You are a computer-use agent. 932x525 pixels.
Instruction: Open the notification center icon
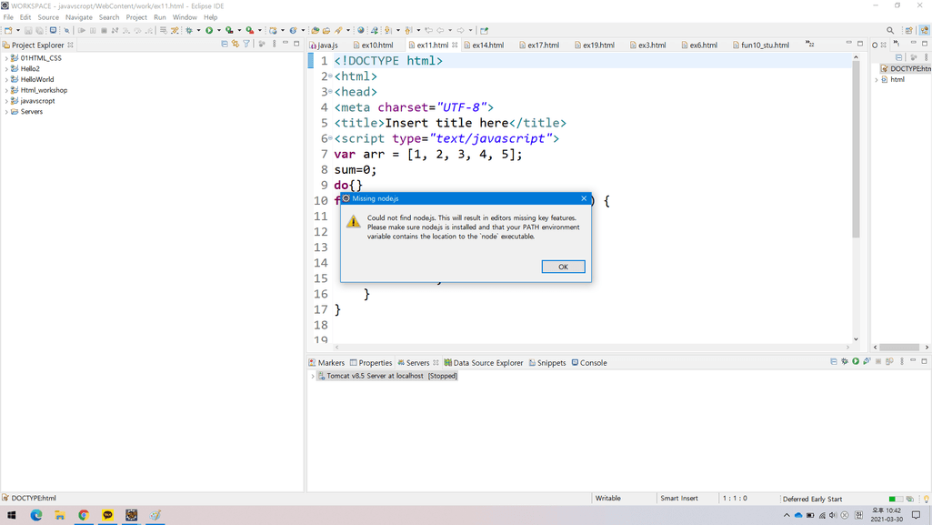click(916, 515)
